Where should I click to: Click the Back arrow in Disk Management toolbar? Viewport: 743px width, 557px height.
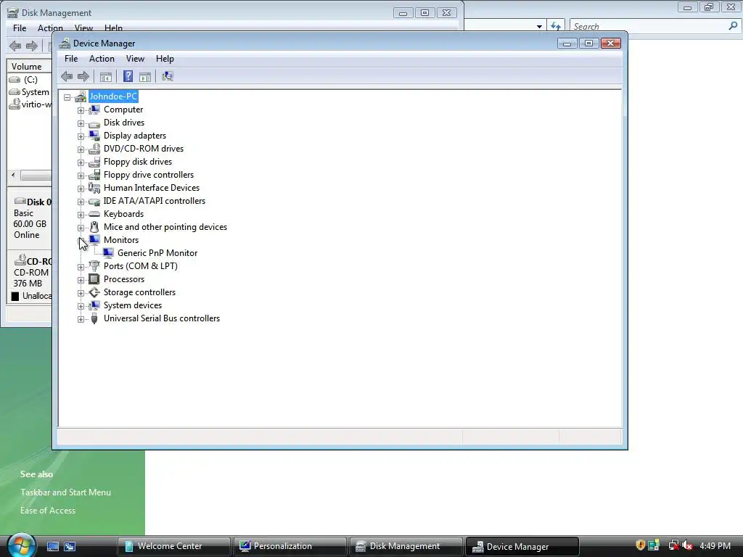point(15,46)
